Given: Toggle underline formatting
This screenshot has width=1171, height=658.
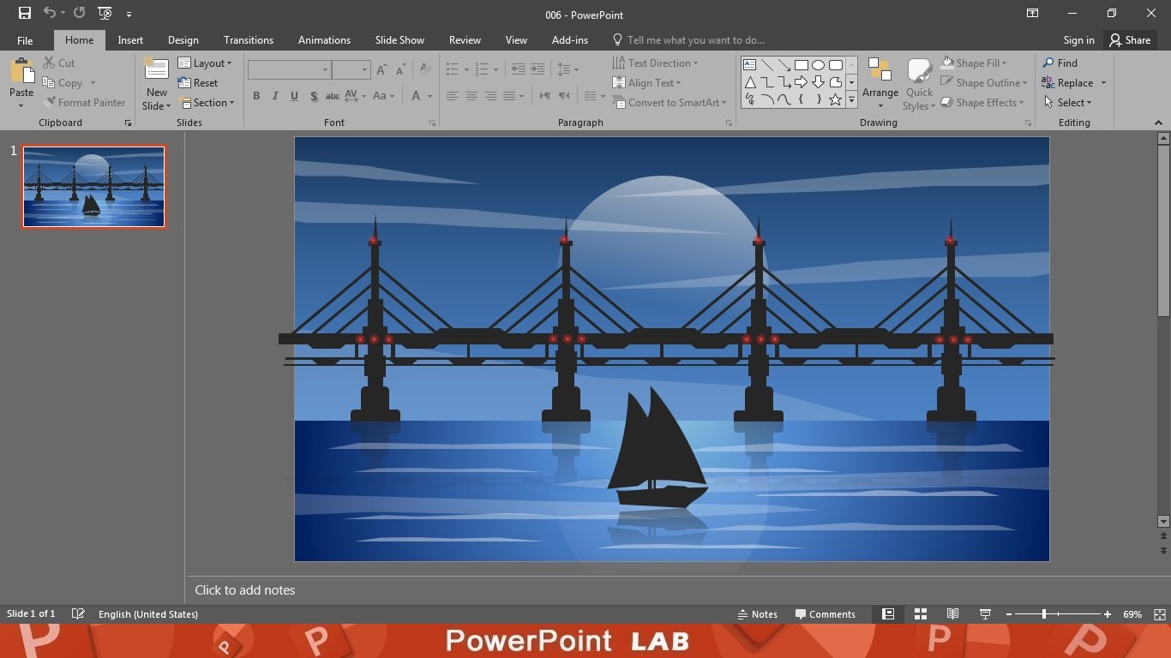Looking at the screenshot, I should click(294, 96).
